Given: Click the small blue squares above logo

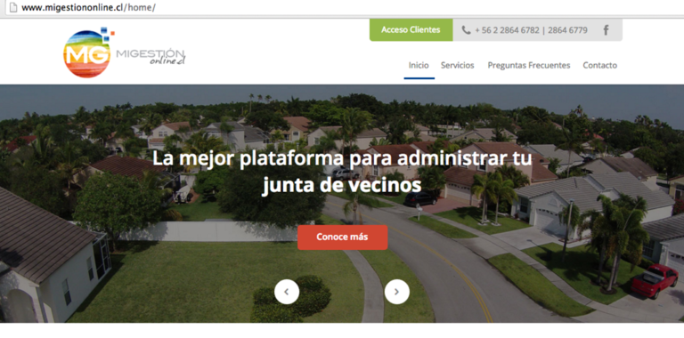Looking at the screenshot, I should point(106,34).
